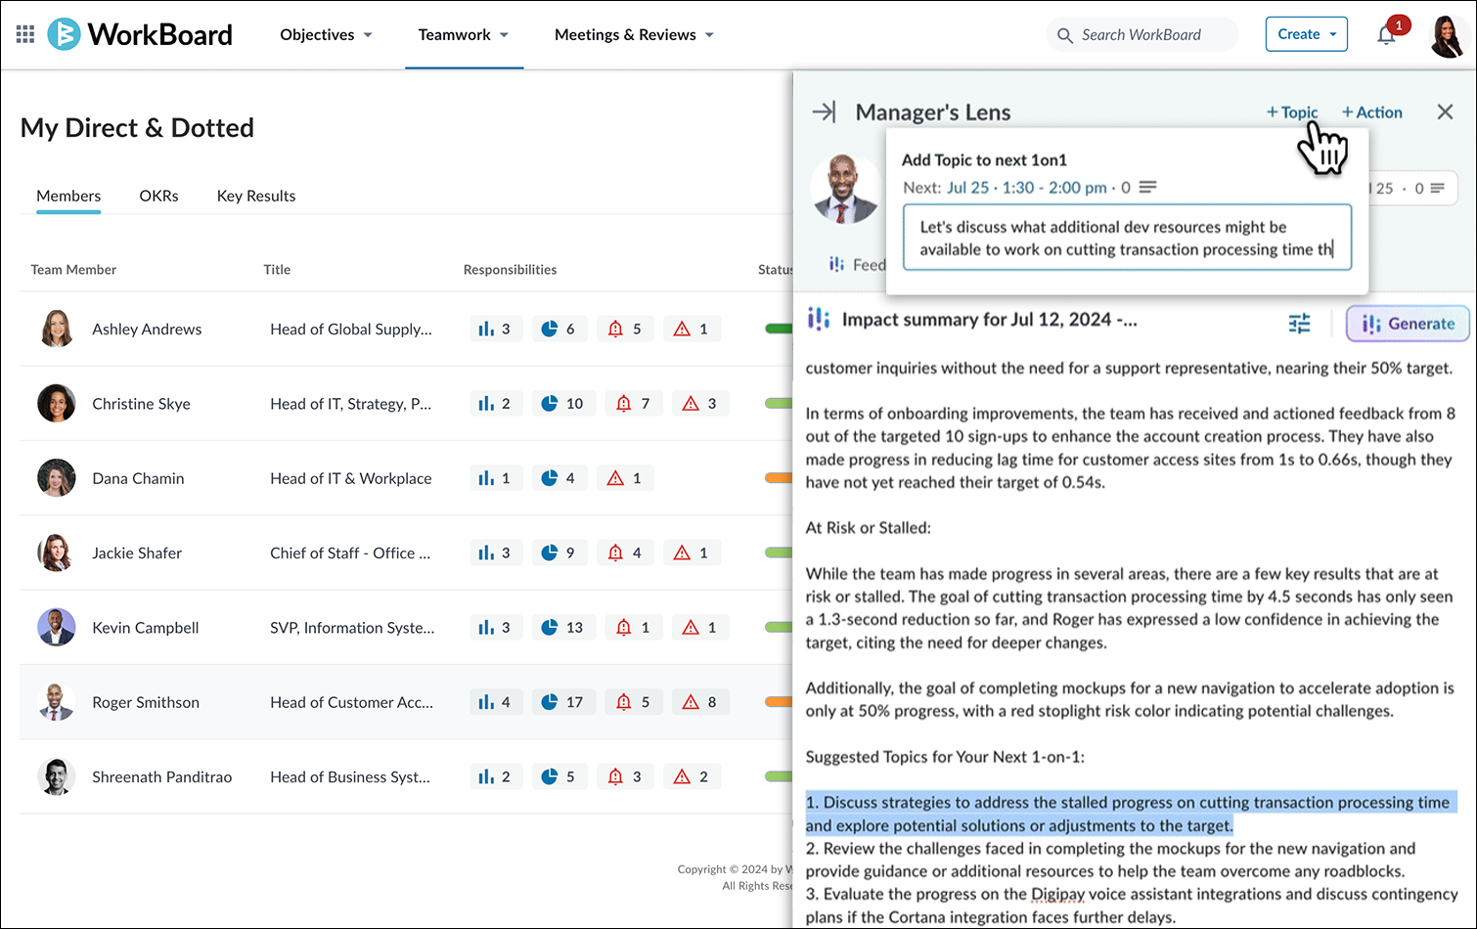Click Kevin Campbell's pie chart badge showing 13
Image resolution: width=1477 pixels, height=929 pixels.
click(563, 627)
